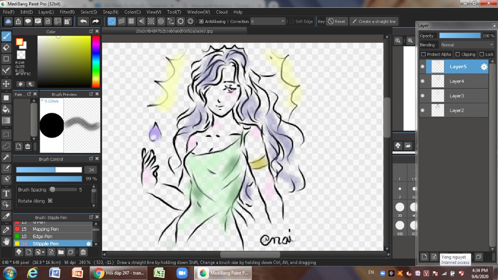Enable crisscross grid snap
Screen dimensions: 498x280
[x=131, y=21]
